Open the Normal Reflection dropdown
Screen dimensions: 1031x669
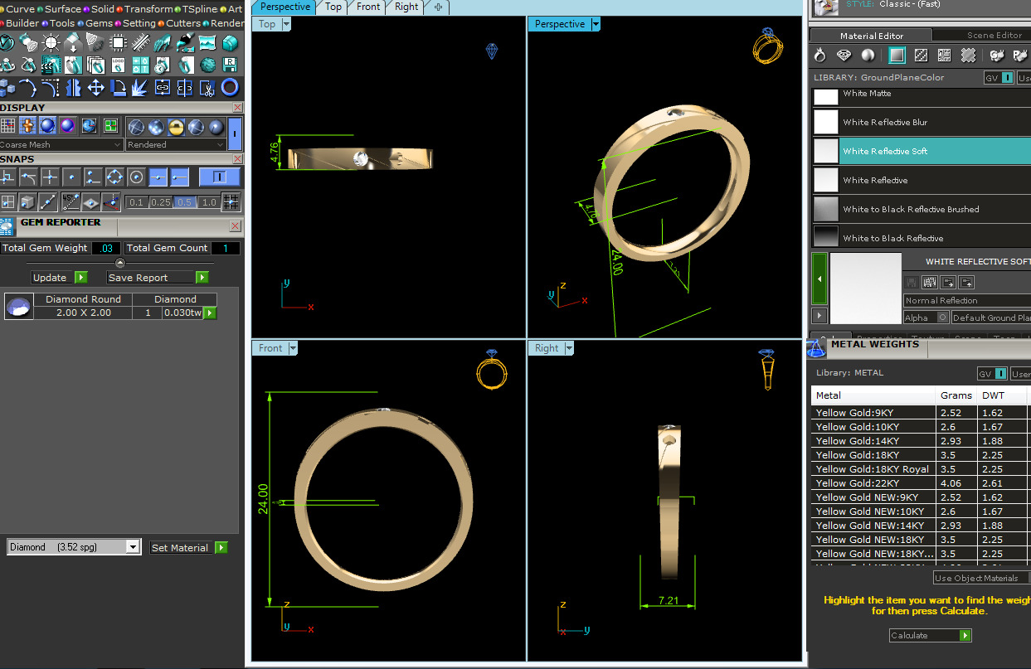(967, 300)
